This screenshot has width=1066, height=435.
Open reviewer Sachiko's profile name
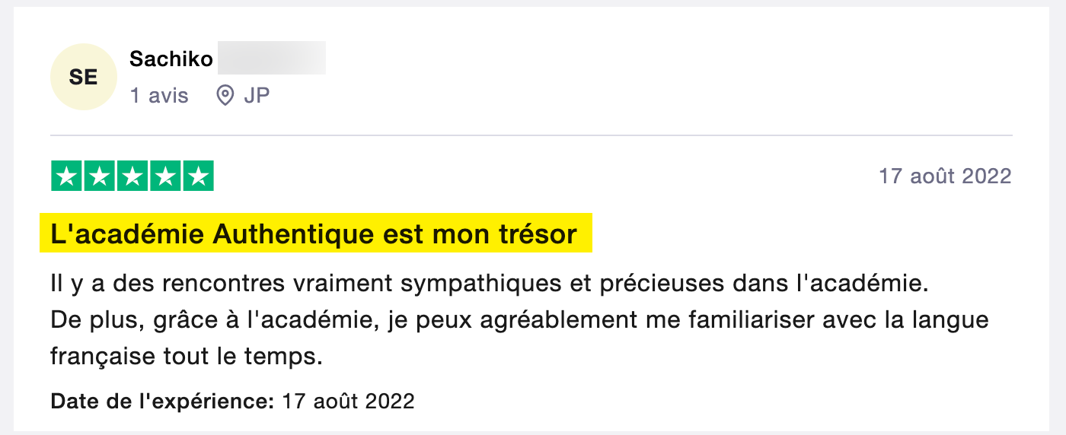coord(171,59)
